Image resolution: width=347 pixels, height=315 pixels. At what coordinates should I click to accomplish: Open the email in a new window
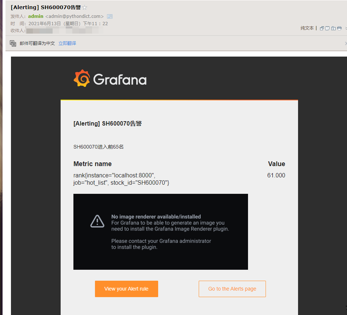(322, 28)
